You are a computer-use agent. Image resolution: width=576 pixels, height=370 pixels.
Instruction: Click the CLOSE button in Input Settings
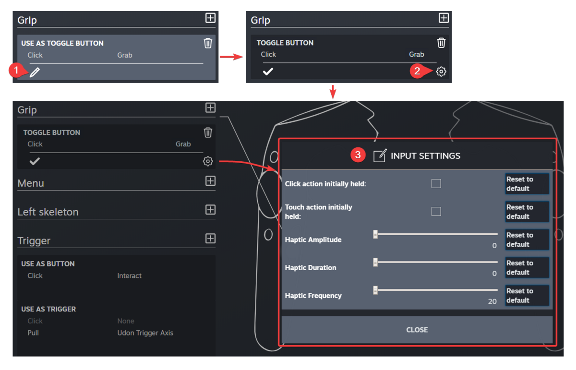pos(417,330)
